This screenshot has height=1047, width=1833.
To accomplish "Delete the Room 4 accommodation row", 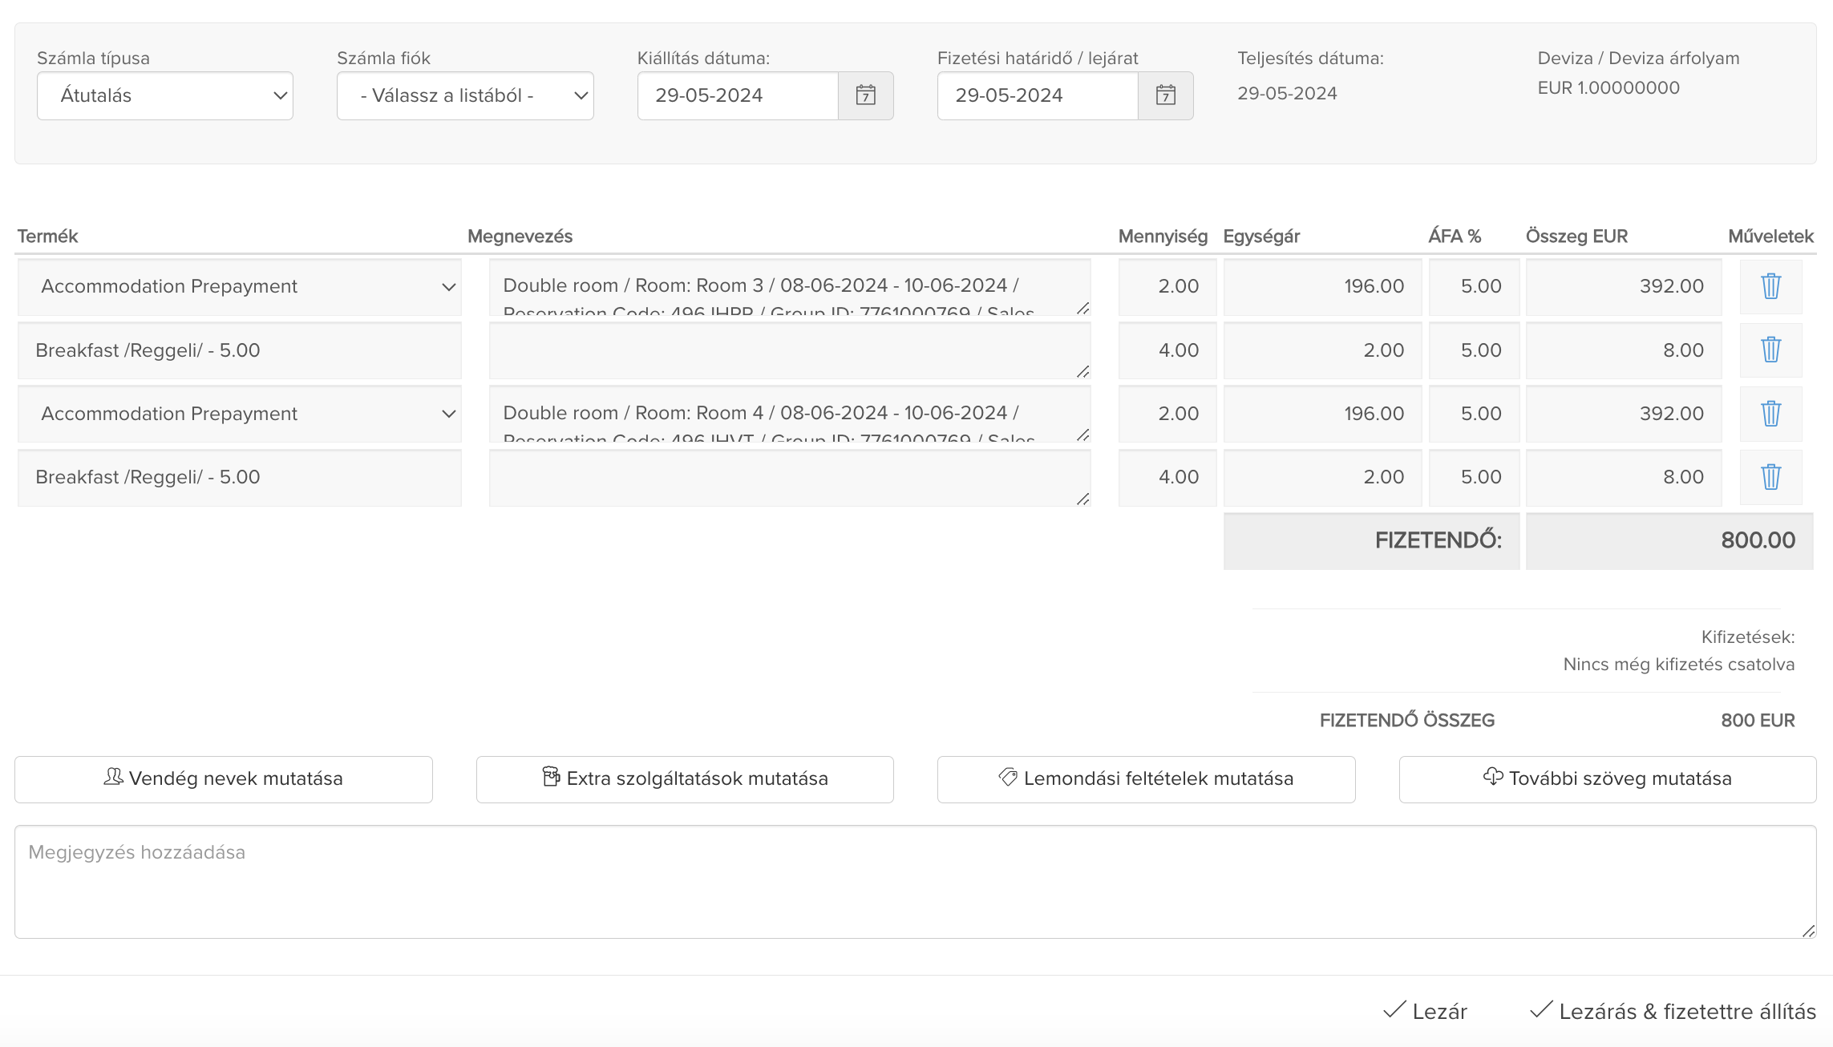I will 1770,414.
